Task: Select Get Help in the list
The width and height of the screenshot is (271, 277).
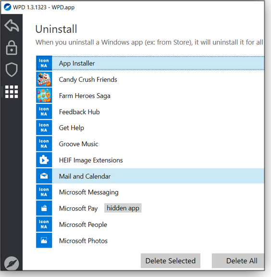Action: pos(150,127)
